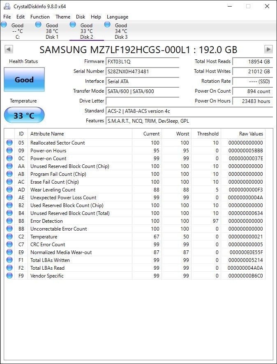Click status orb for Unused Reserved Block Count (Total)
The width and height of the screenshot is (277, 364).
click(9, 213)
